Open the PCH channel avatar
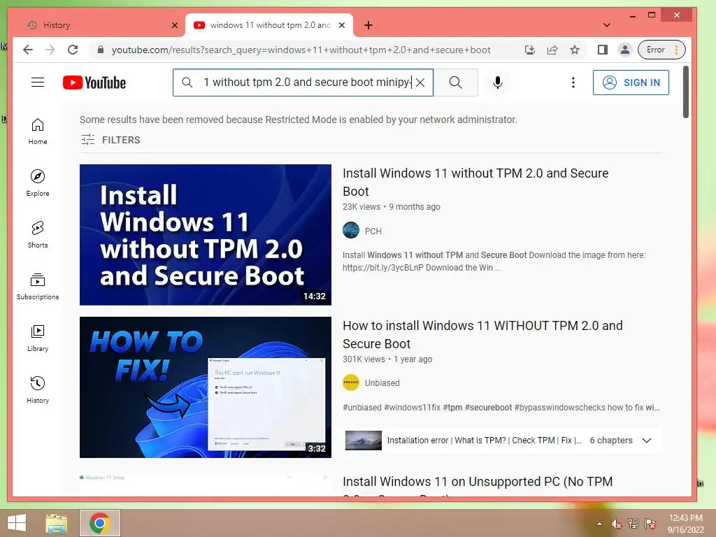 (351, 230)
